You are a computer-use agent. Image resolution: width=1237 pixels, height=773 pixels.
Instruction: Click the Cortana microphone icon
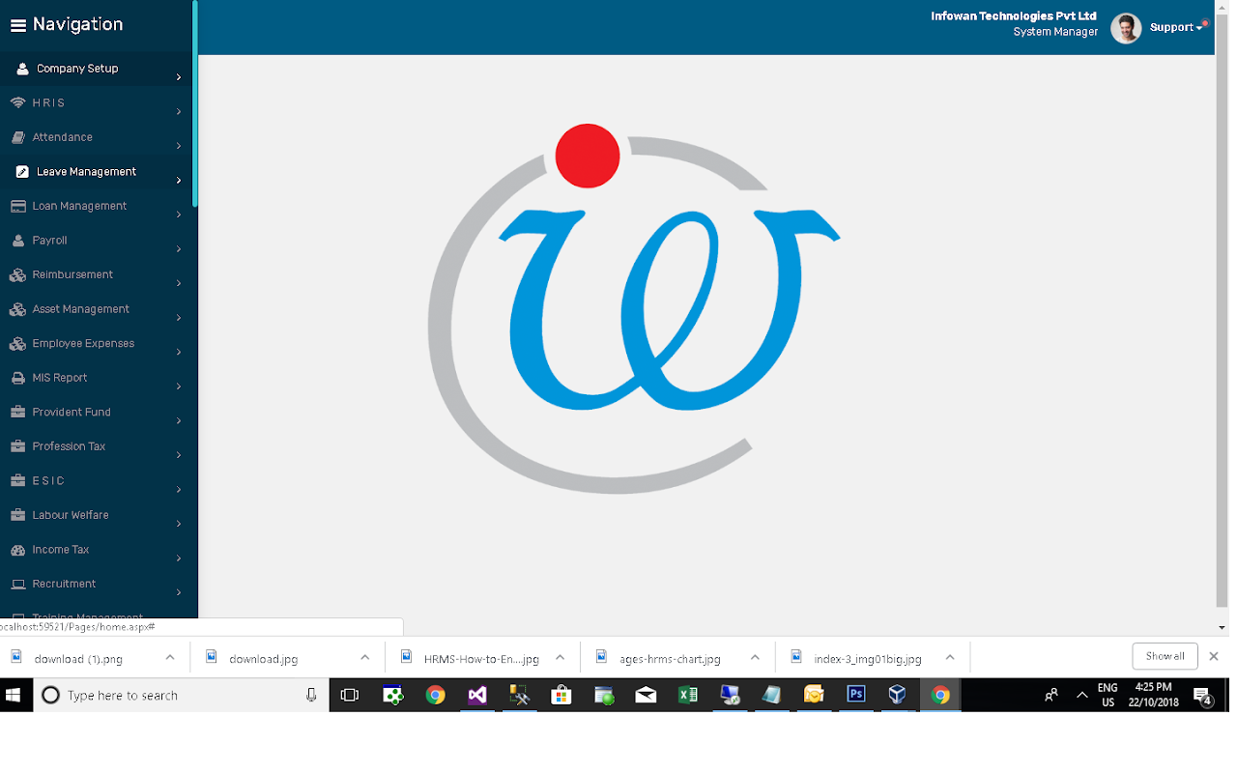(x=311, y=695)
